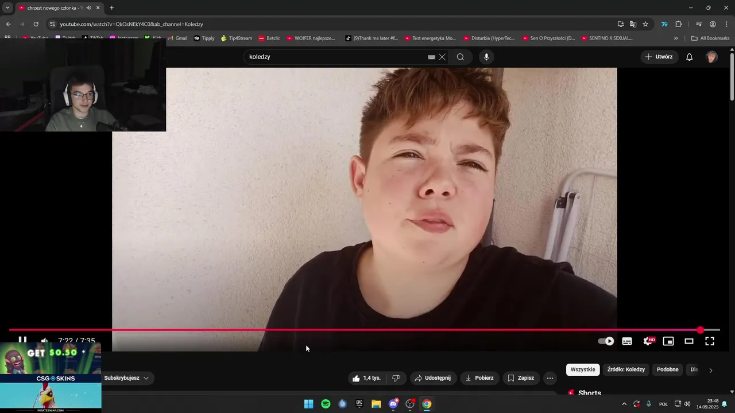Open the Tip4Stream bookmark
Screen dimensions: 735x413
pos(236,38)
